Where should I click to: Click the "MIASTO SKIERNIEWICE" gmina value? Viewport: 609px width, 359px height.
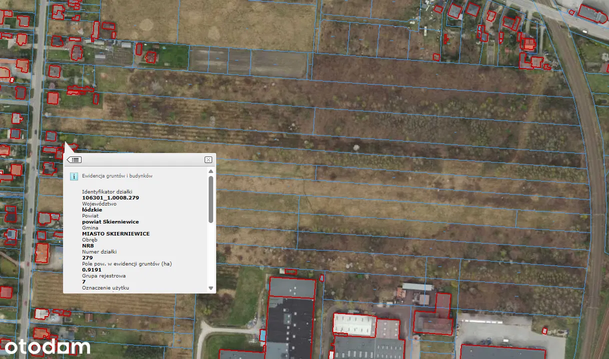click(116, 233)
